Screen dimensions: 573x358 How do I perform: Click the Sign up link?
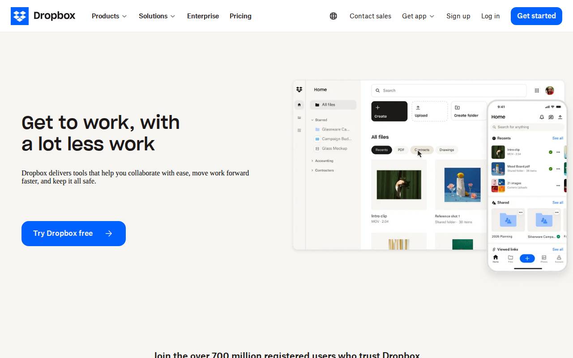click(458, 16)
